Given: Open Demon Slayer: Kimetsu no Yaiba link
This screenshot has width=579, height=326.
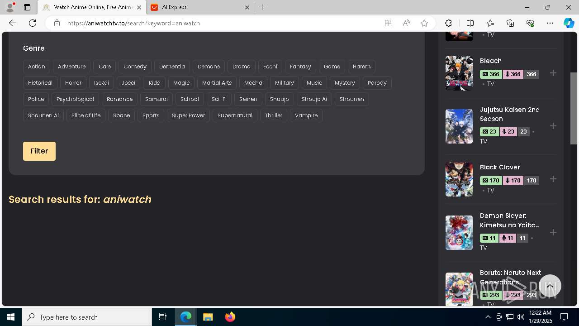Looking at the screenshot, I should click(x=510, y=221).
